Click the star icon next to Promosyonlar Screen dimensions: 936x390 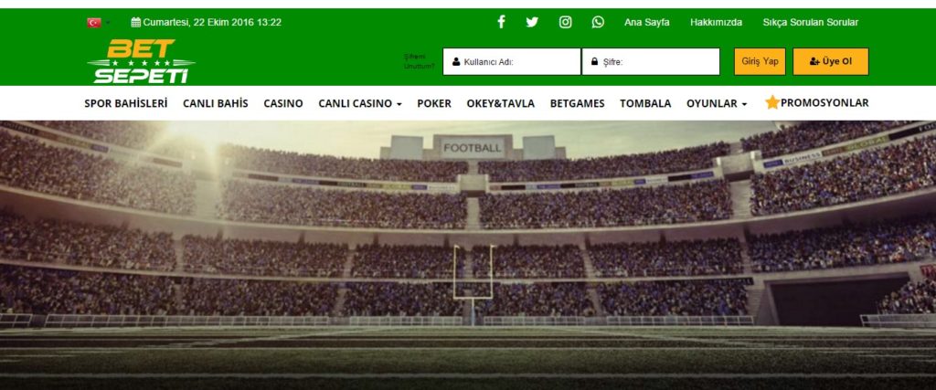[x=772, y=102]
